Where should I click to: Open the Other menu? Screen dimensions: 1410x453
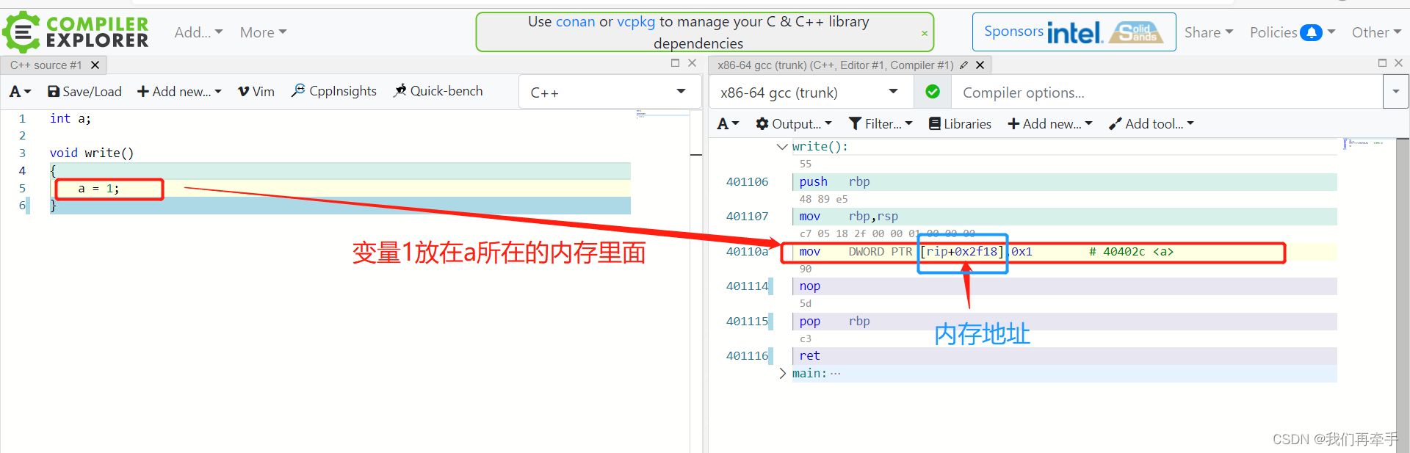(x=1376, y=32)
